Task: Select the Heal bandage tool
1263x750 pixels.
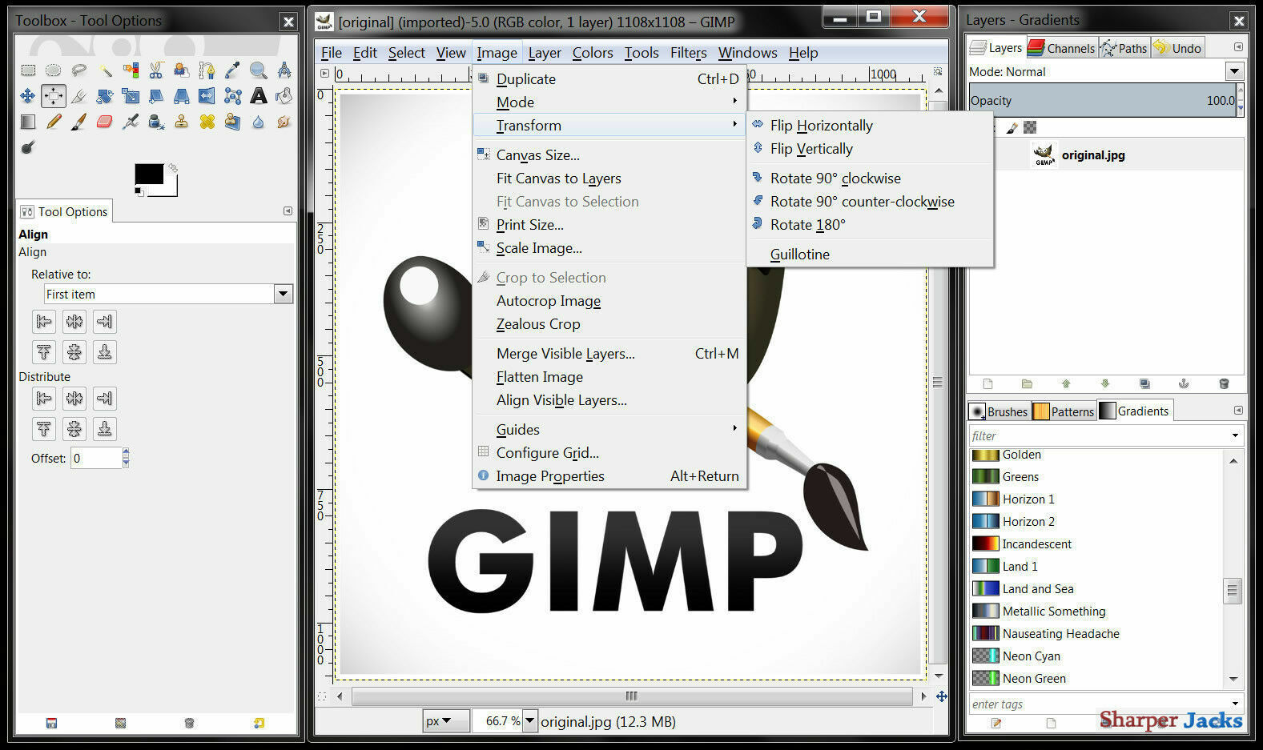Action: [x=207, y=122]
